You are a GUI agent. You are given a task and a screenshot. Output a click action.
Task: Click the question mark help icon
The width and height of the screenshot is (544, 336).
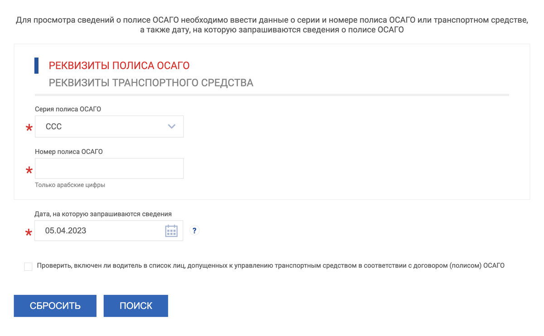194,230
